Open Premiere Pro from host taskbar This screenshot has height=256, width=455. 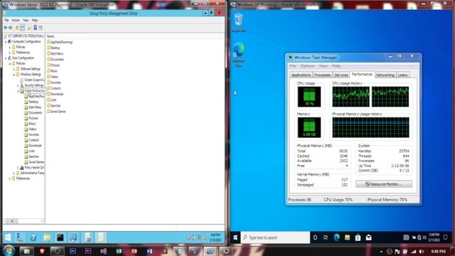pos(88,251)
